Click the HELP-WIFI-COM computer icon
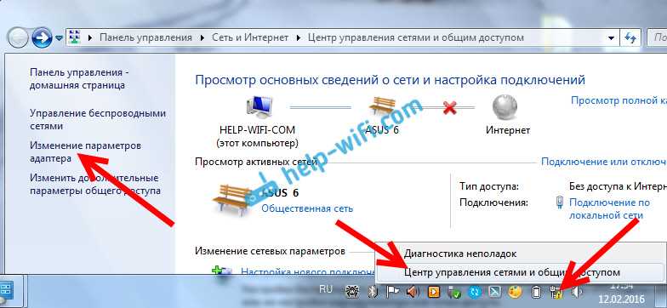 (259, 106)
